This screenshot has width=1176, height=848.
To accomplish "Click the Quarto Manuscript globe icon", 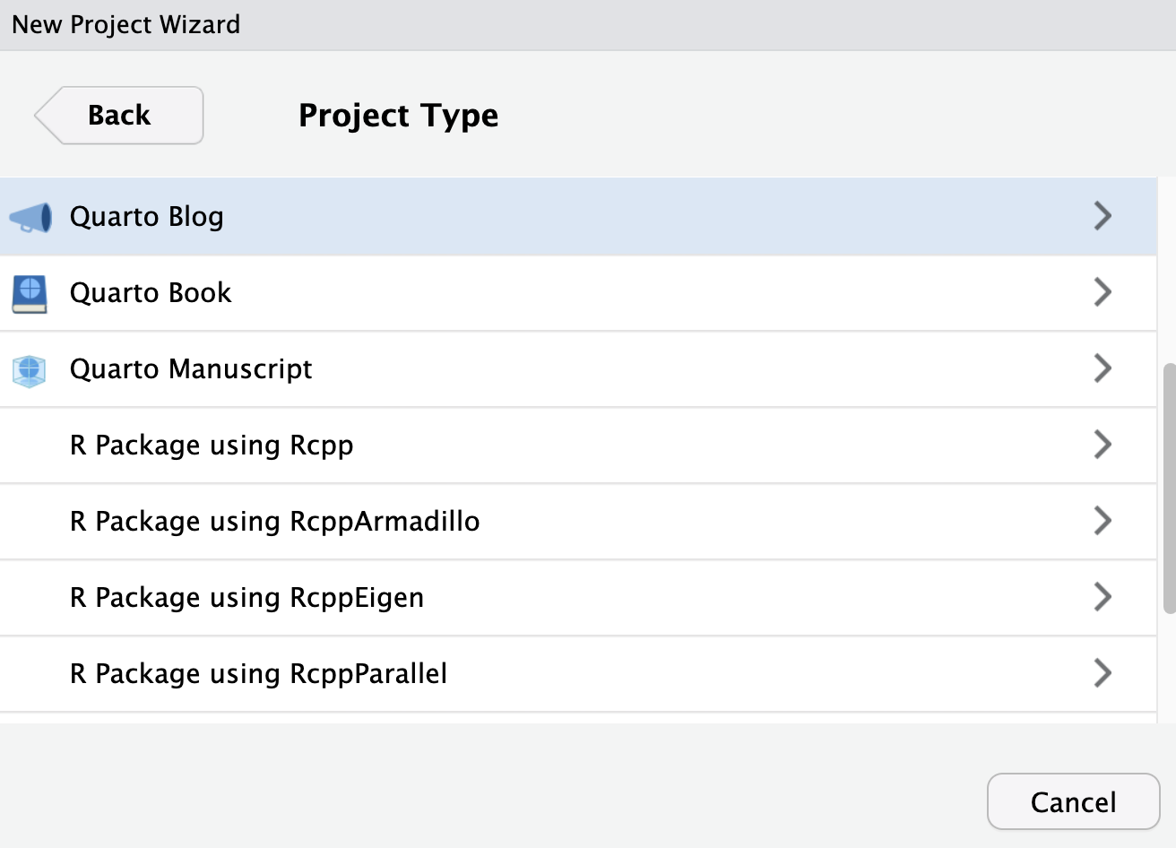I will coord(30,369).
